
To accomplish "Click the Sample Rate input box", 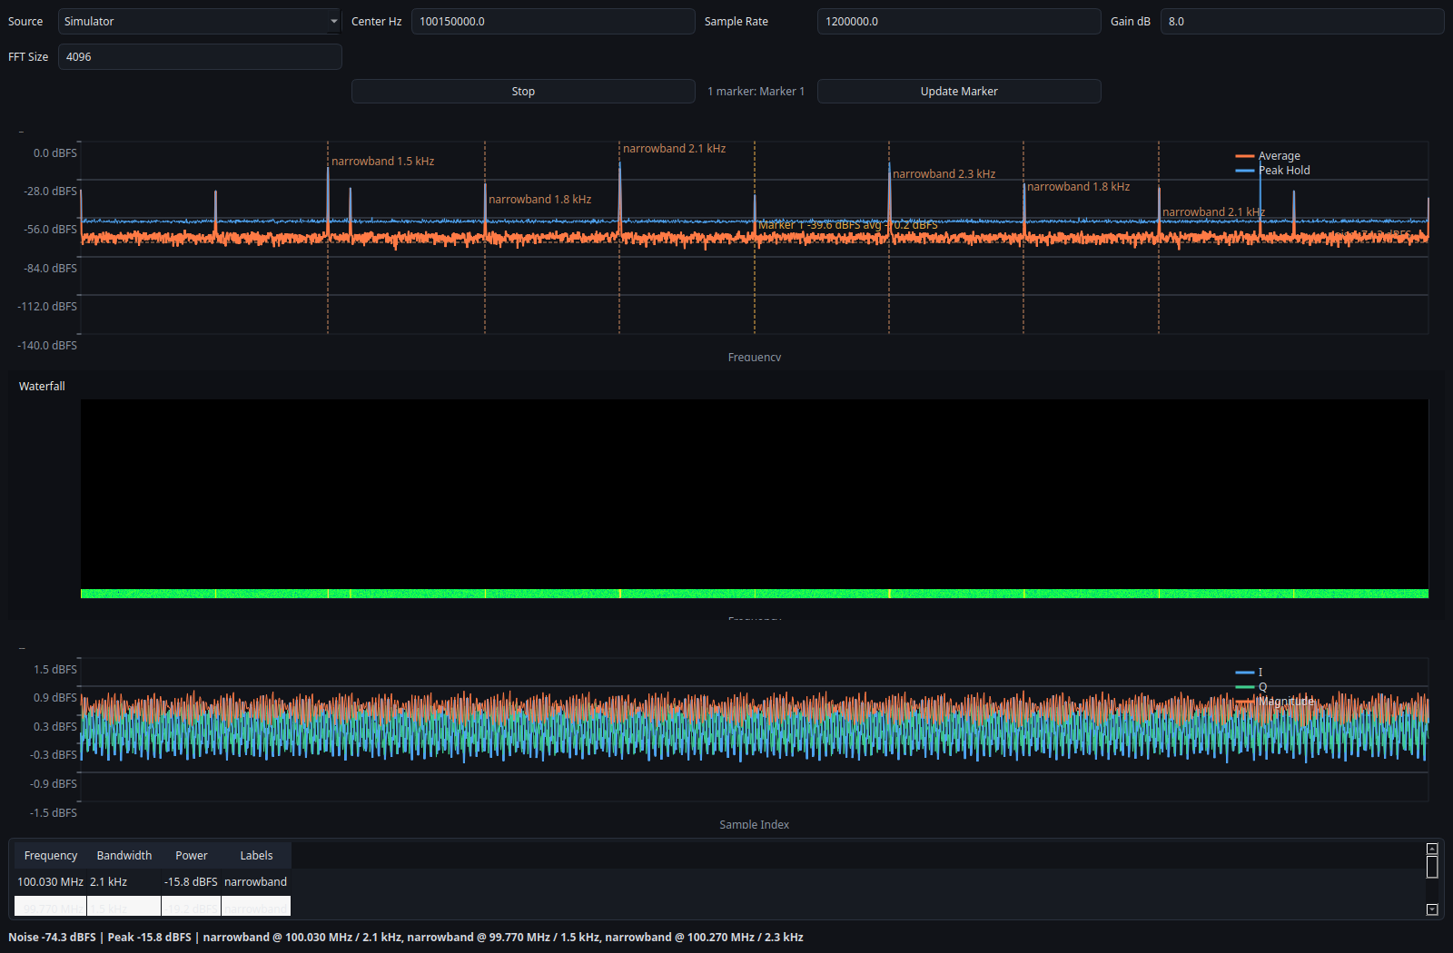I will [958, 21].
